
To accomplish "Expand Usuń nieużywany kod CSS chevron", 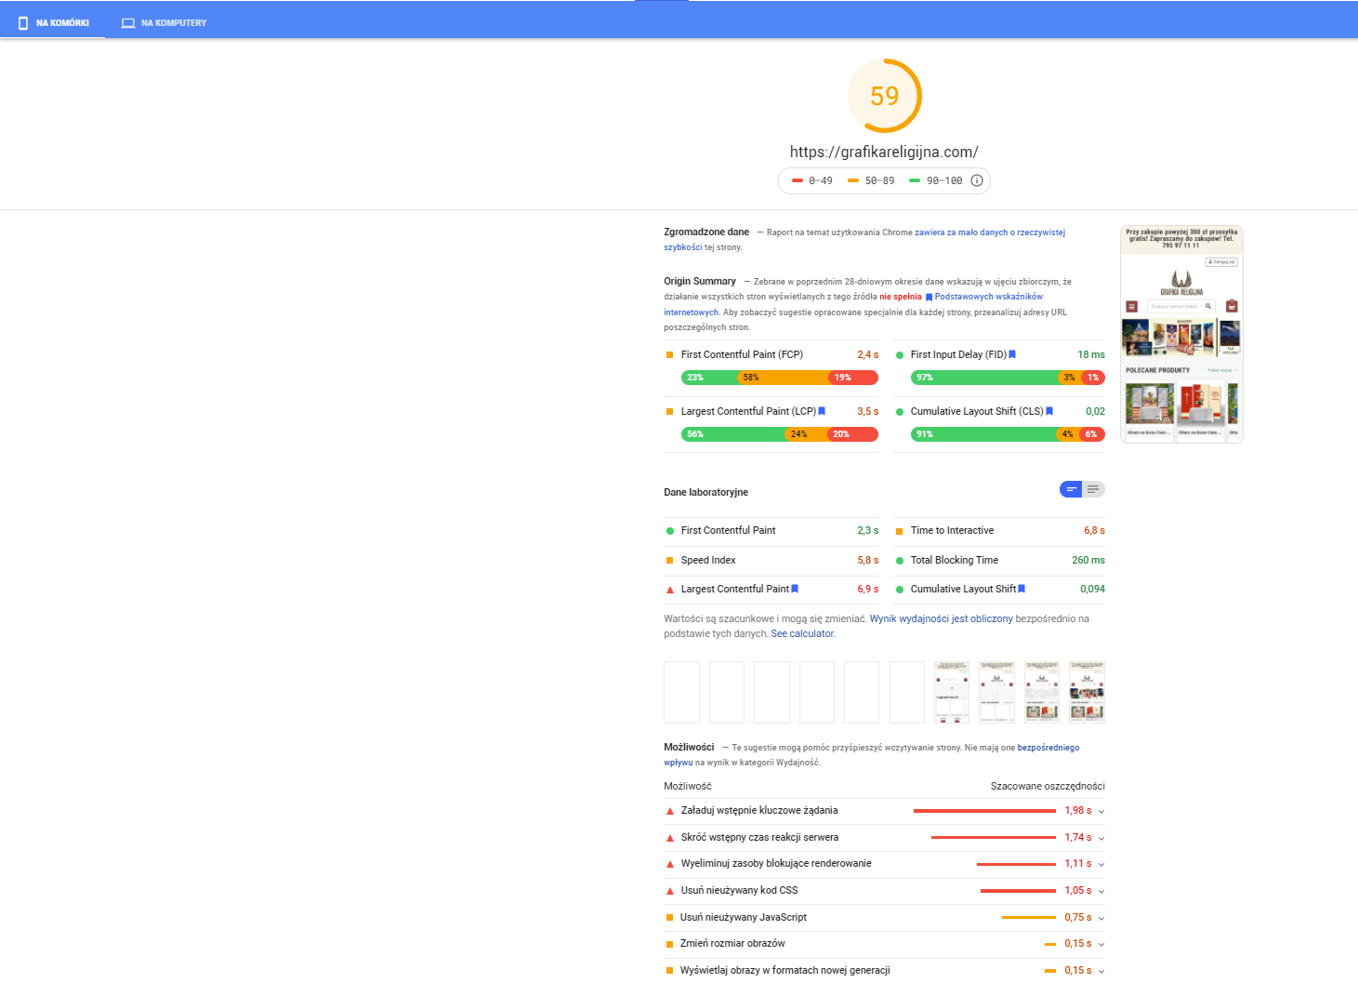I will point(1101,891).
